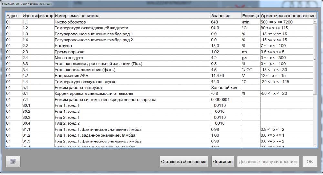The image size is (323, 175).
Task: Click identifier 31.2 cell
Action: (38, 135)
